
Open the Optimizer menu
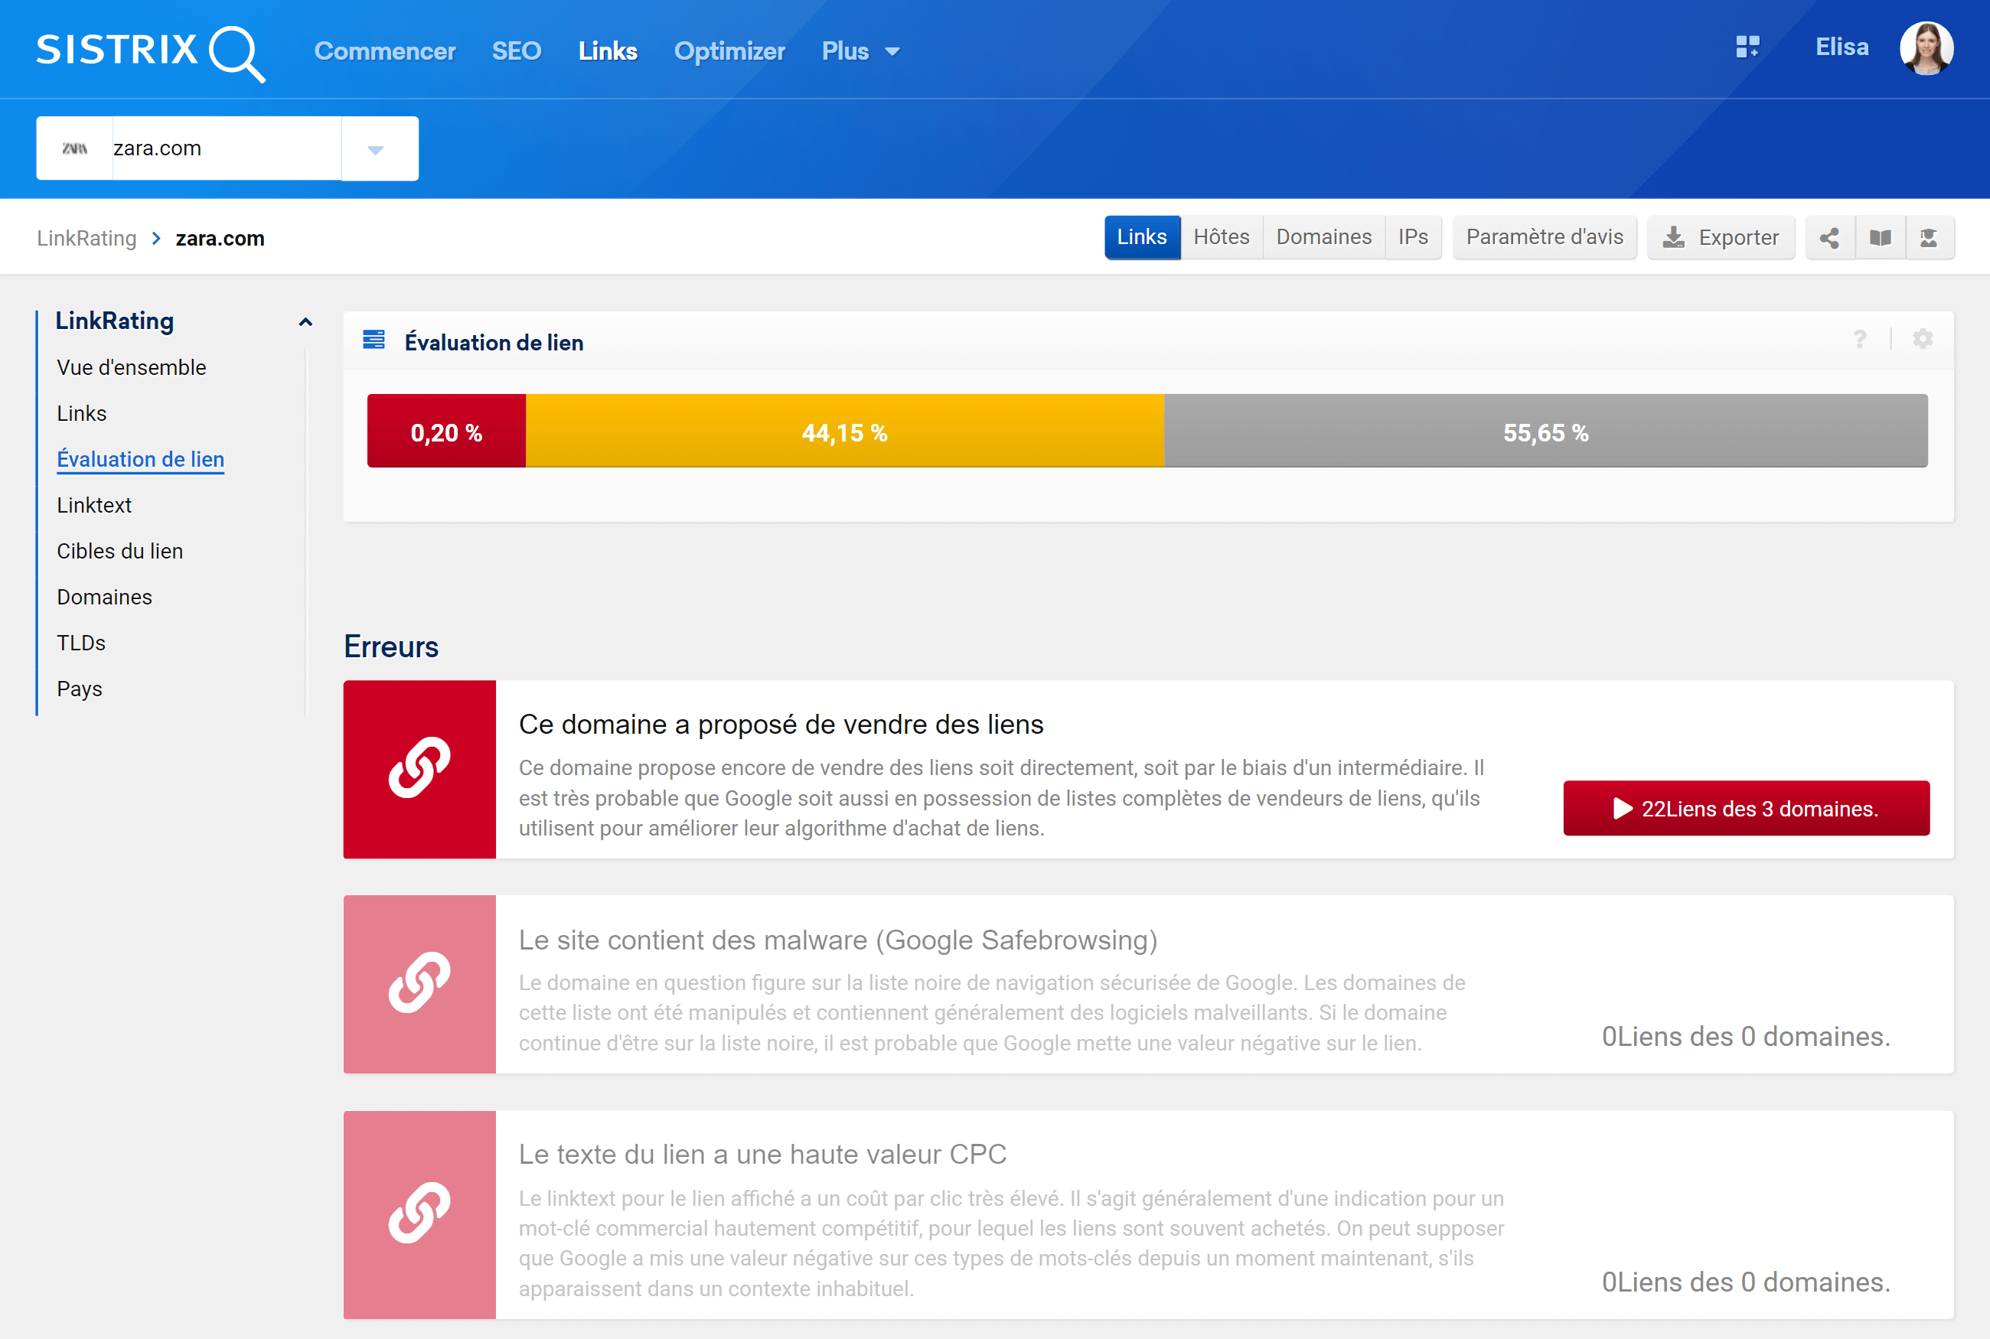[x=729, y=51]
